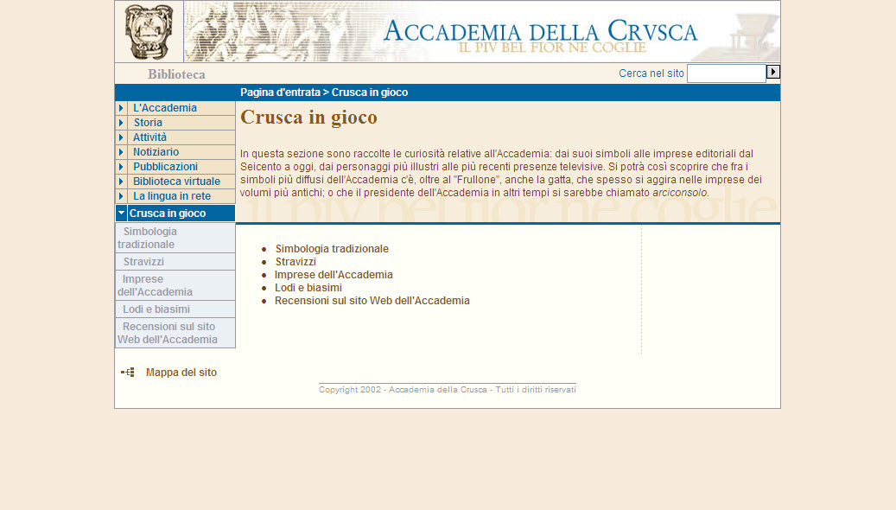Open the Pubblicazioni menu item
Screen dimensions: 896x510
[165, 167]
